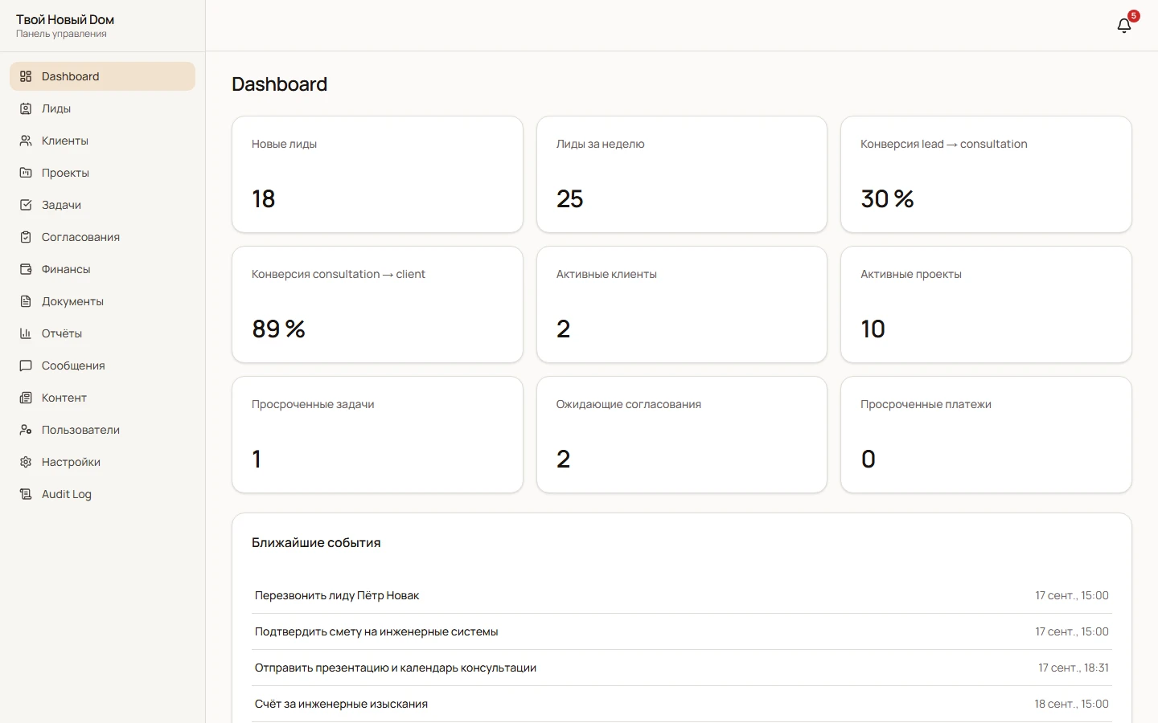Open the Отчёты menu entry
Image resolution: width=1158 pixels, height=723 pixels.
click(x=102, y=333)
